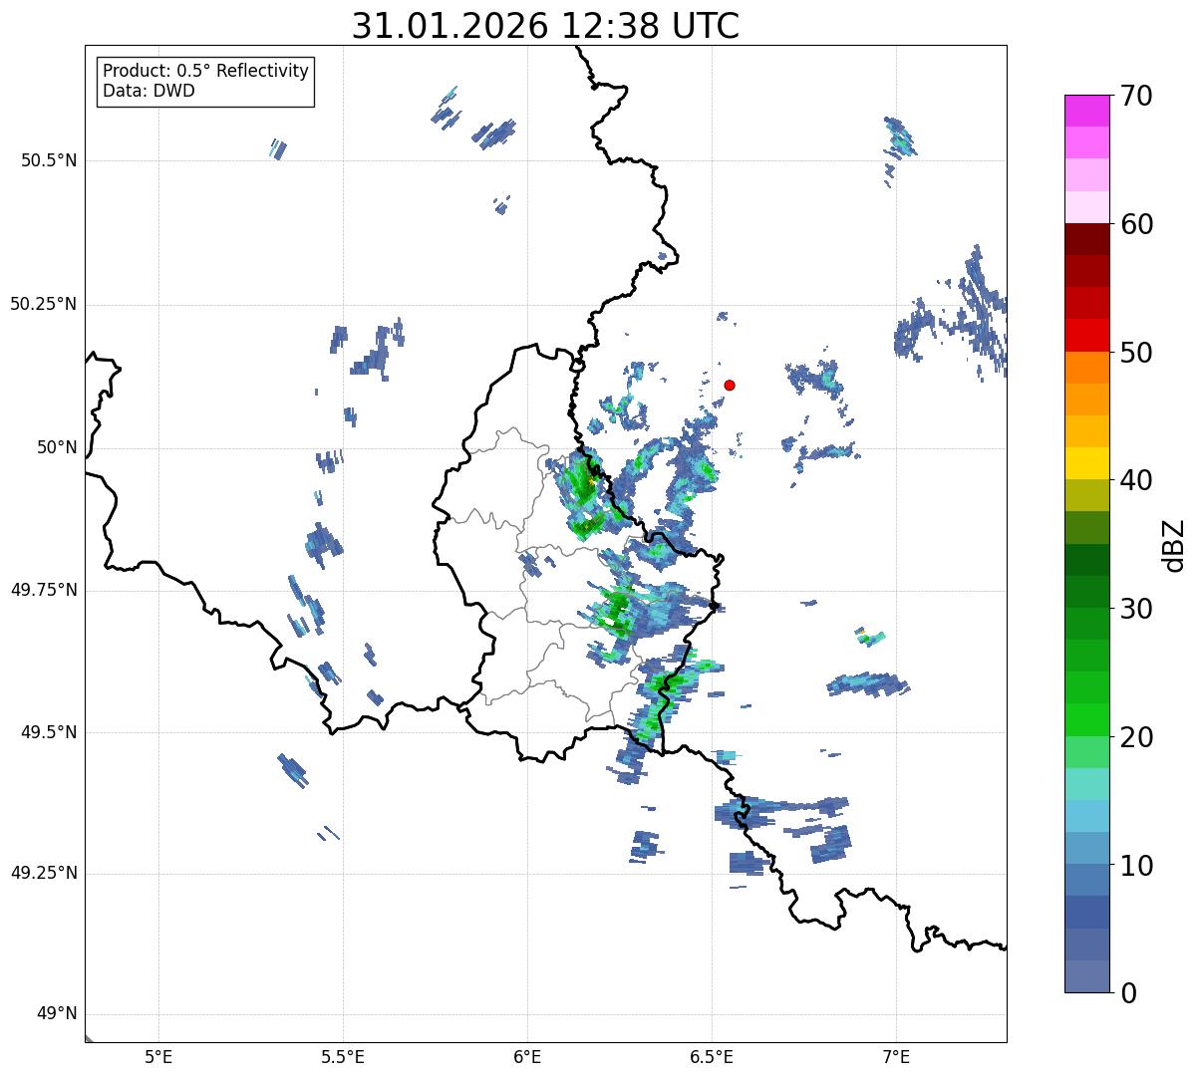Click the 49.5°N latitude label
The image size is (1198, 1077).
[49, 732]
